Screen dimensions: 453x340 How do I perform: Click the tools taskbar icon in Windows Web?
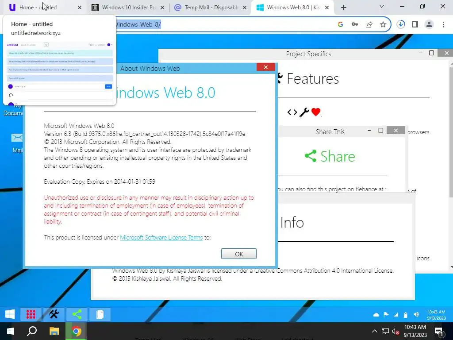[54, 314]
